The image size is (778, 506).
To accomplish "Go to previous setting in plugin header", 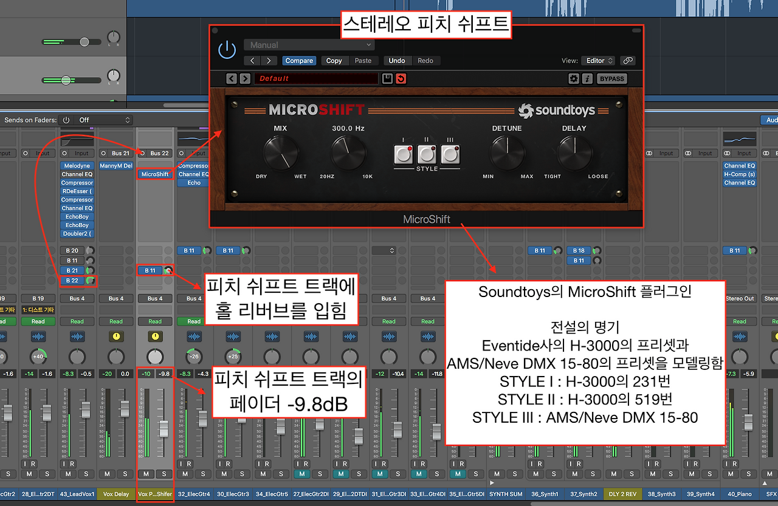I will pos(252,61).
